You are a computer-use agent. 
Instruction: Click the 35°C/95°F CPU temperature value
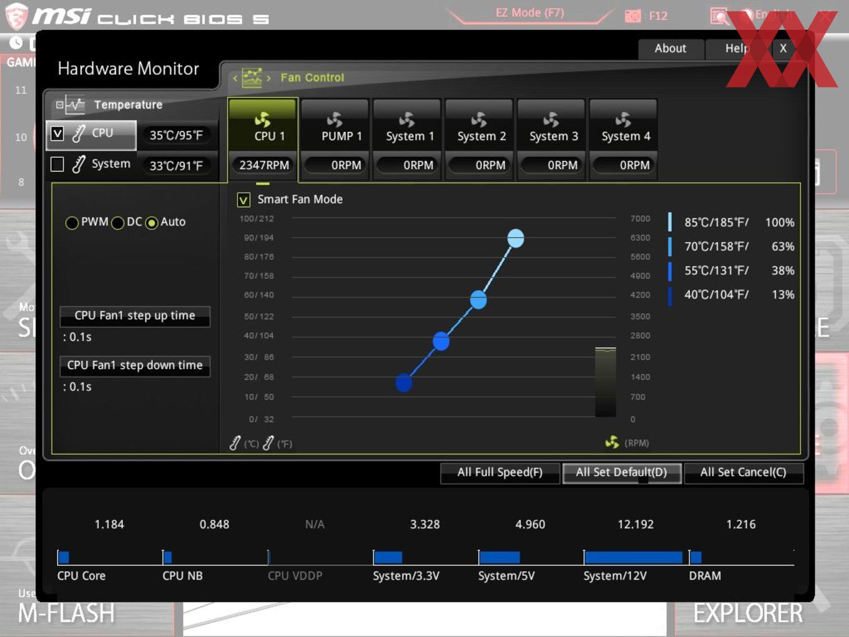(x=176, y=135)
